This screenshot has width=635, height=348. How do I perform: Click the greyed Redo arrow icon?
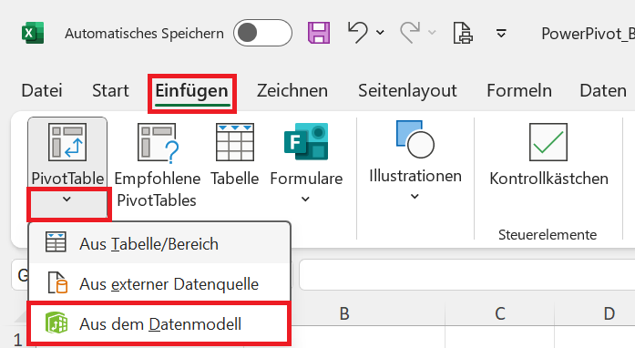coord(410,33)
